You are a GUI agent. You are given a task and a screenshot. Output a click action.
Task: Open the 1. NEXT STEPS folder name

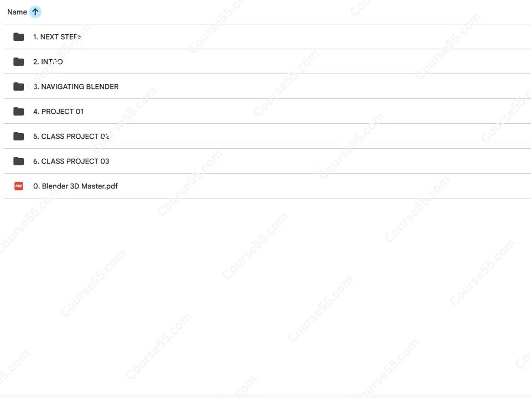[57, 36]
